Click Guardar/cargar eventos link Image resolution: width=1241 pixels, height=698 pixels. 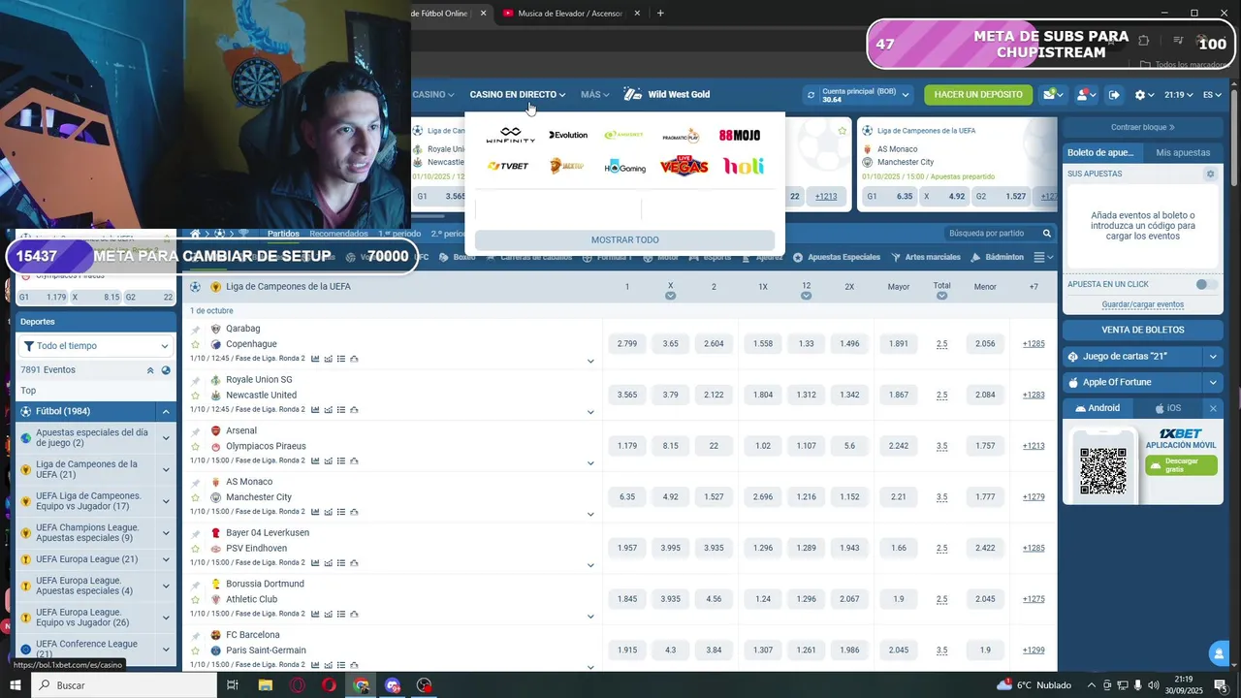pyautogui.click(x=1142, y=304)
